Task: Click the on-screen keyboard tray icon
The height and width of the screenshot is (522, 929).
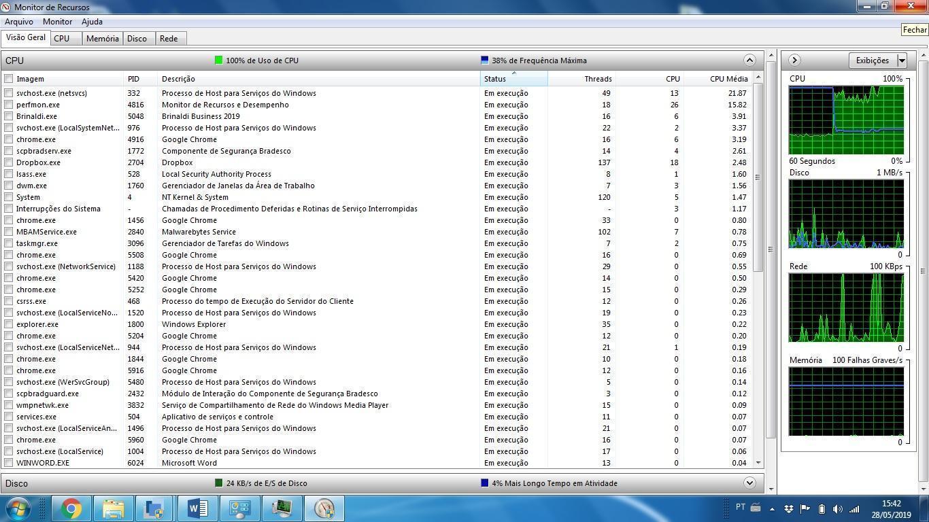Action: click(x=755, y=508)
